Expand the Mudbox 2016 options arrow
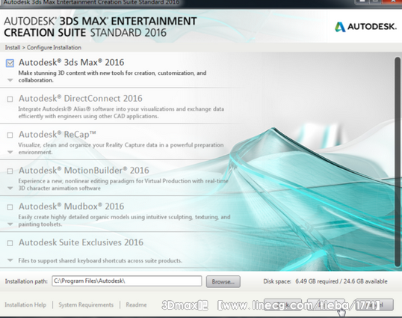Viewport: 402px width, 318px height. [10, 224]
